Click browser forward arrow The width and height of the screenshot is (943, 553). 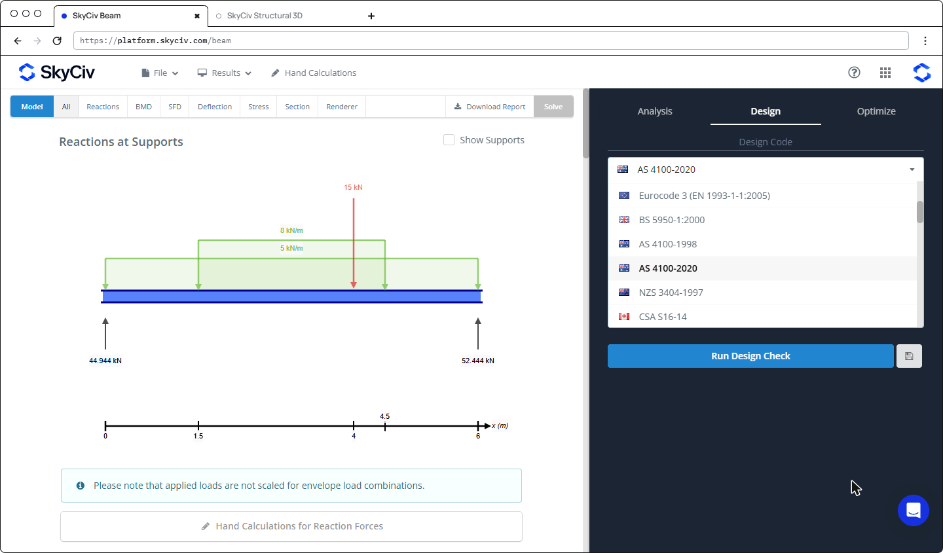coord(37,41)
